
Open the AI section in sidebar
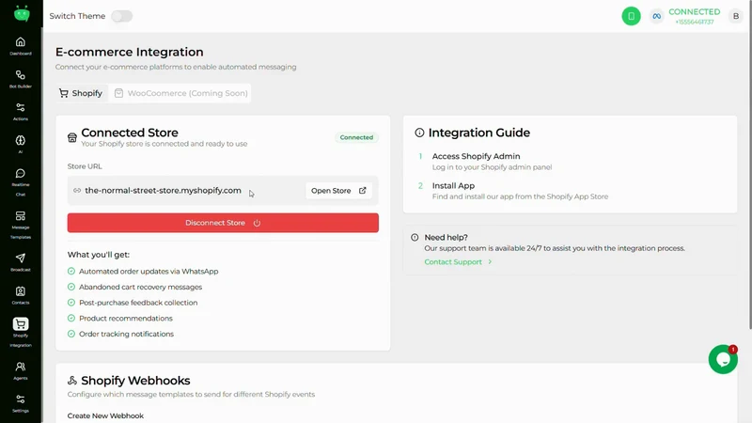pyautogui.click(x=20, y=145)
